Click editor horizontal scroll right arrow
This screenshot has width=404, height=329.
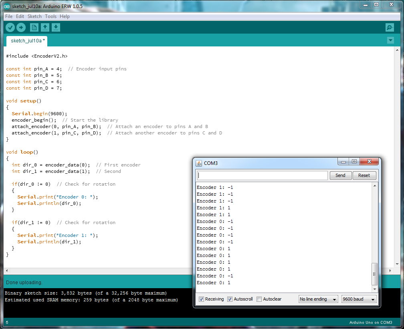point(390,271)
